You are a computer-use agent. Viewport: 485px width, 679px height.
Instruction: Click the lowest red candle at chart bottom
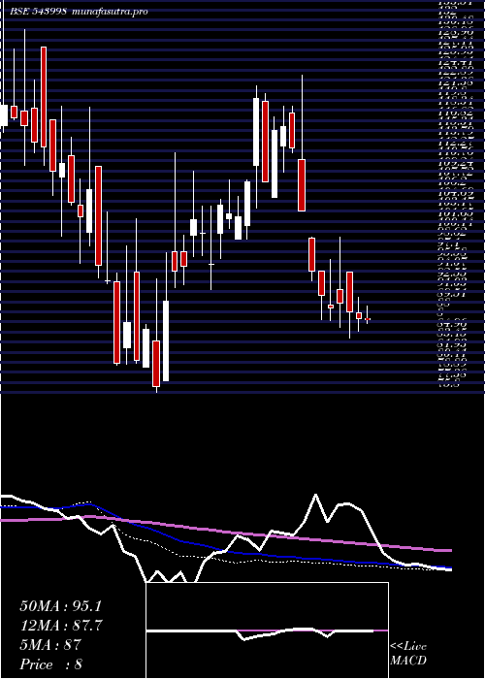(x=156, y=364)
